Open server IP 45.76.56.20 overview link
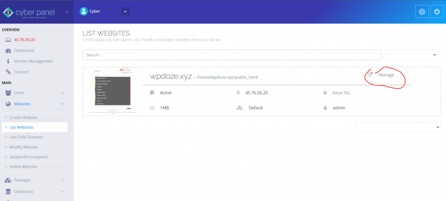The width and height of the screenshot is (446, 201). point(24,40)
